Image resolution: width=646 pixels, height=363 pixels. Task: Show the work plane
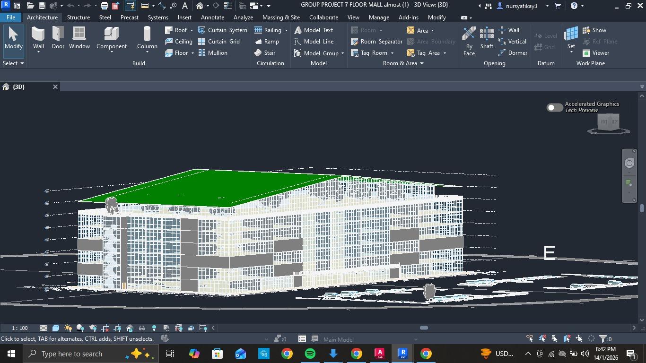[x=594, y=30]
